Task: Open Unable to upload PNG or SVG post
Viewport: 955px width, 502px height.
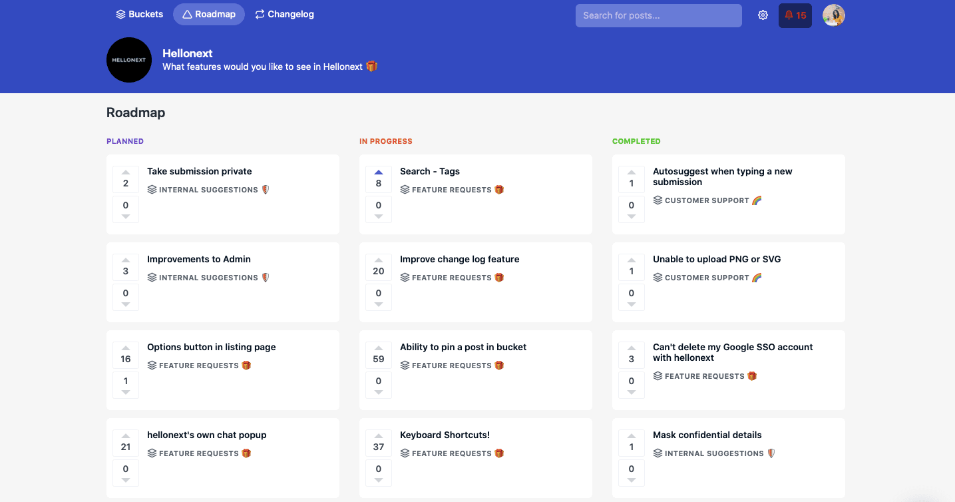Action: point(717,259)
